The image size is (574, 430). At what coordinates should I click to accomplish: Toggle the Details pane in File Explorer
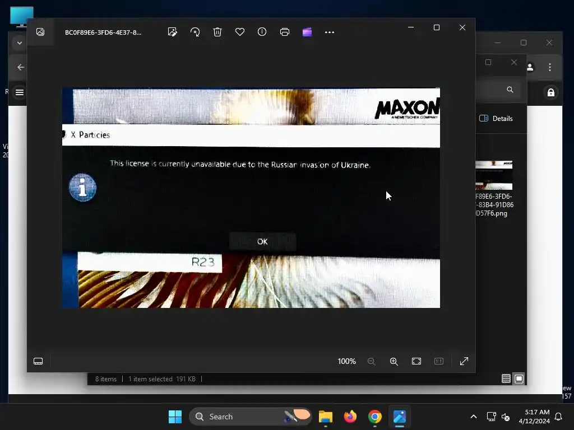pyautogui.click(x=496, y=119)
